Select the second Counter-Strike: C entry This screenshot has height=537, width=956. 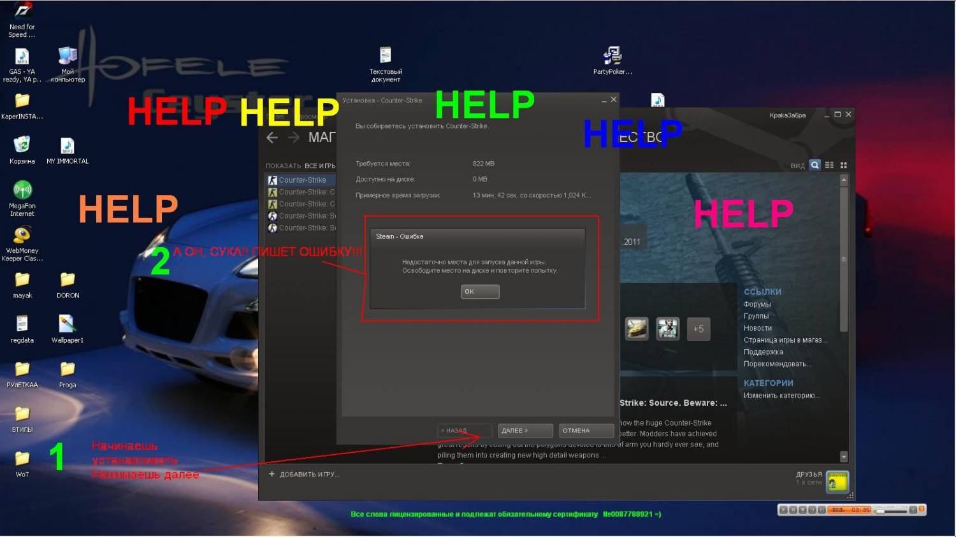click(301, 192)
